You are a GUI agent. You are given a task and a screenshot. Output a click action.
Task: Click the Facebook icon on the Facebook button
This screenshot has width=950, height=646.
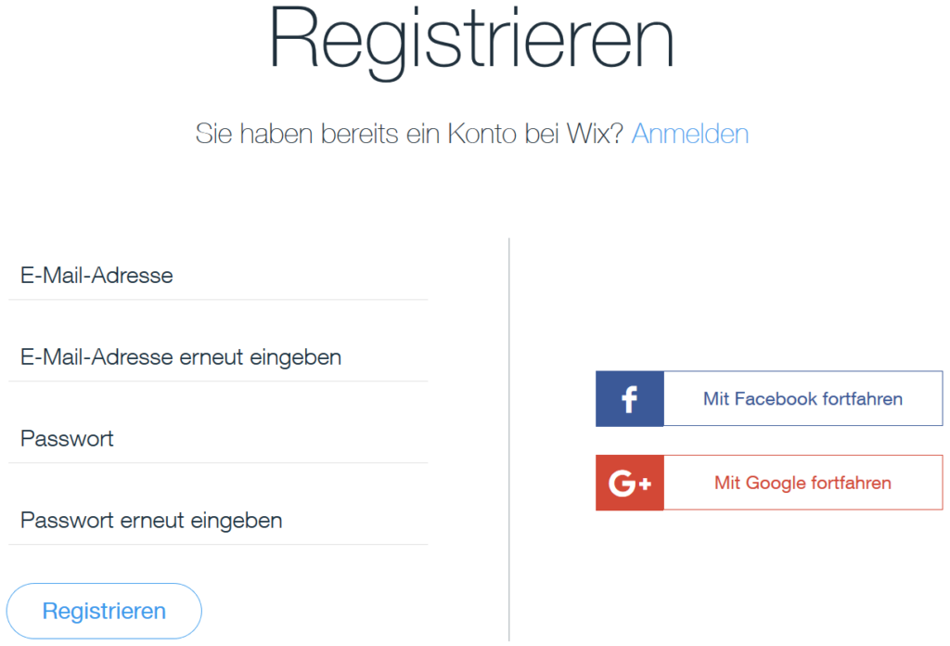pyautogui.click(x=629, y=398)
